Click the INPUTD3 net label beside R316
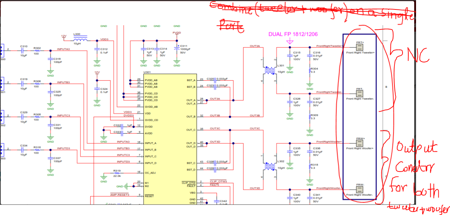450x215 pixels. (64, 148)
